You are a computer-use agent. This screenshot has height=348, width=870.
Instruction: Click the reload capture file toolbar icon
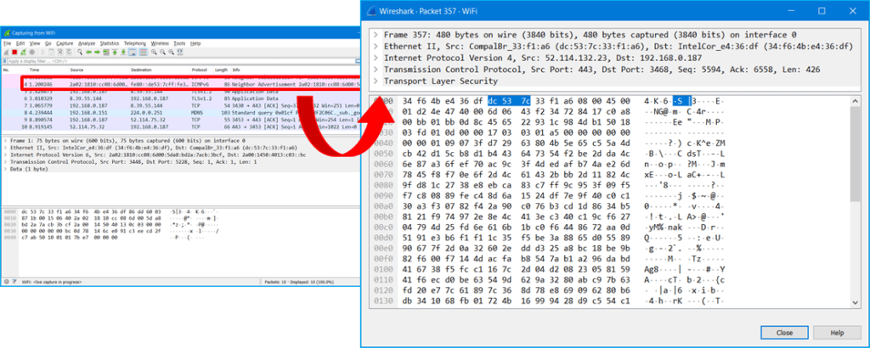[70, 52]
